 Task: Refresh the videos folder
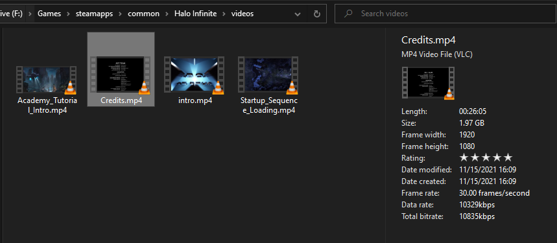(317, 14)
